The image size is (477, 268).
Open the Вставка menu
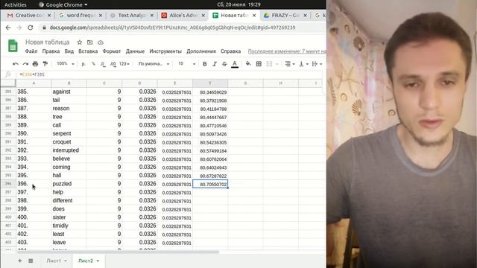tap(88, 51)
